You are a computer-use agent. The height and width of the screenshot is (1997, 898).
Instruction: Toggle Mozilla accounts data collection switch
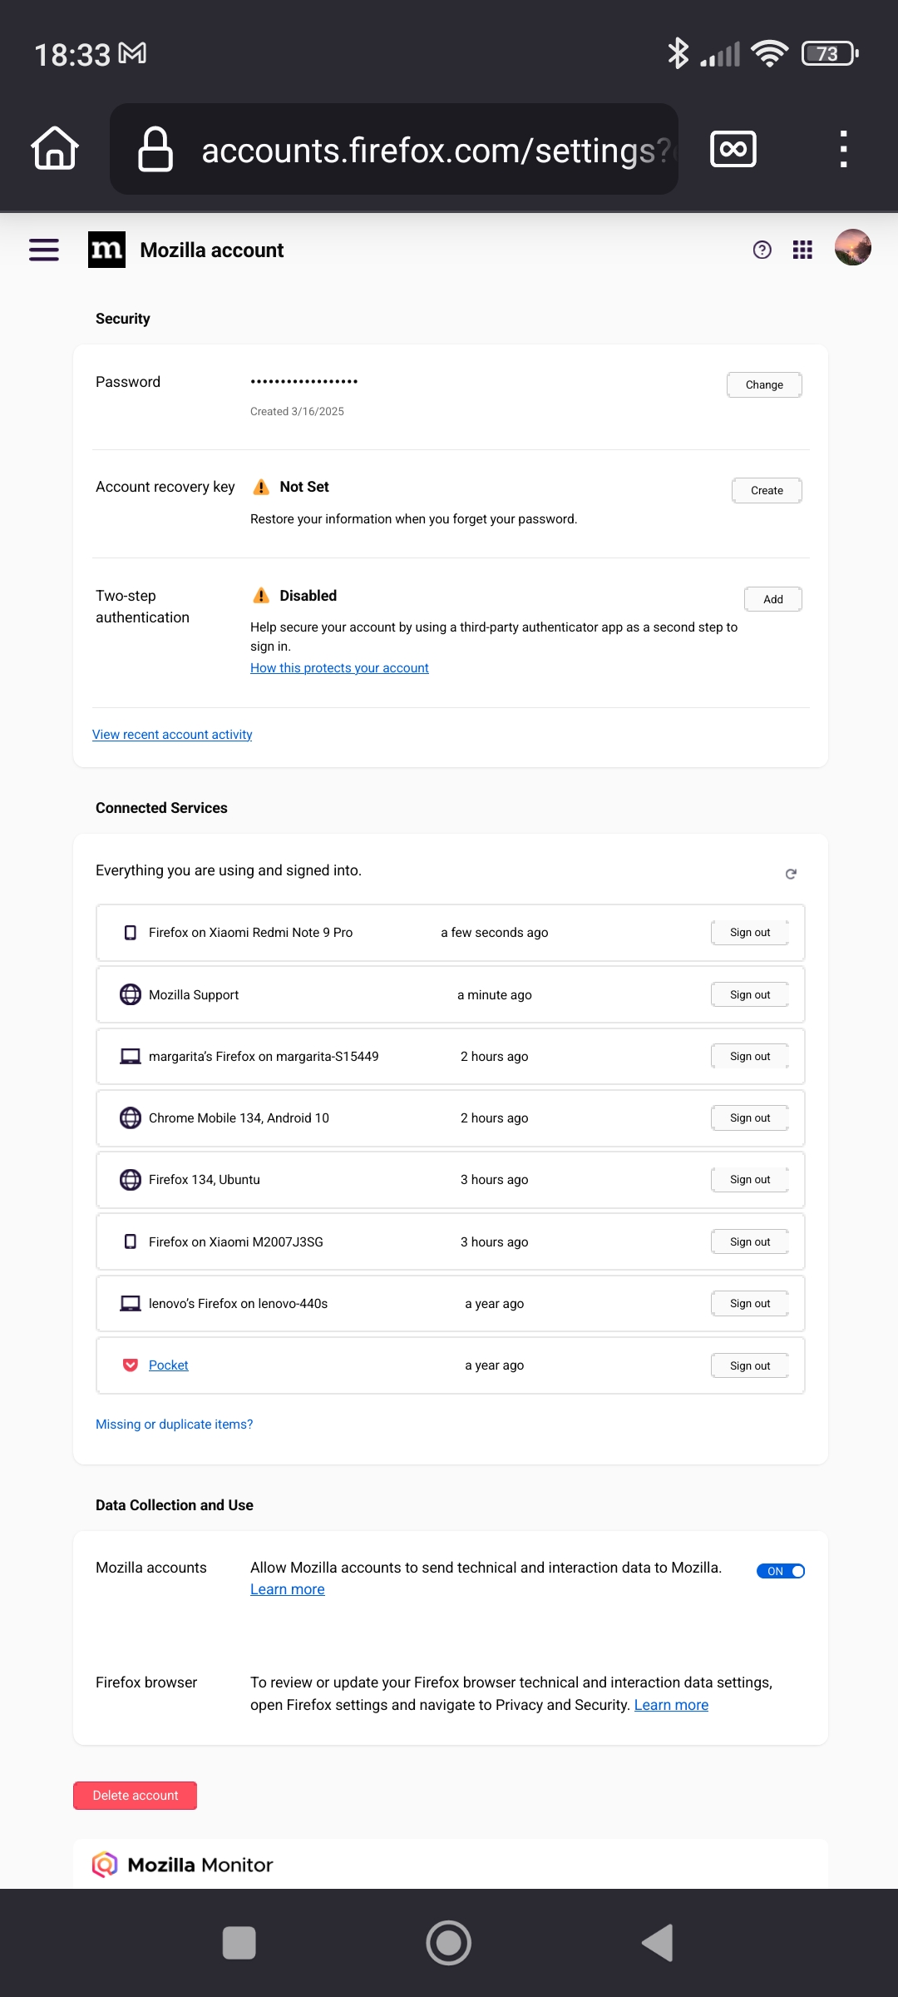(781, 1571)
